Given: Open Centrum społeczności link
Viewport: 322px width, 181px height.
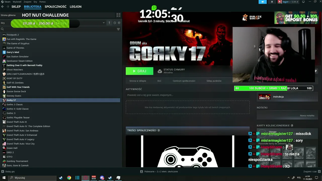Looking at the screenshot, I should (x=184, y=81).
